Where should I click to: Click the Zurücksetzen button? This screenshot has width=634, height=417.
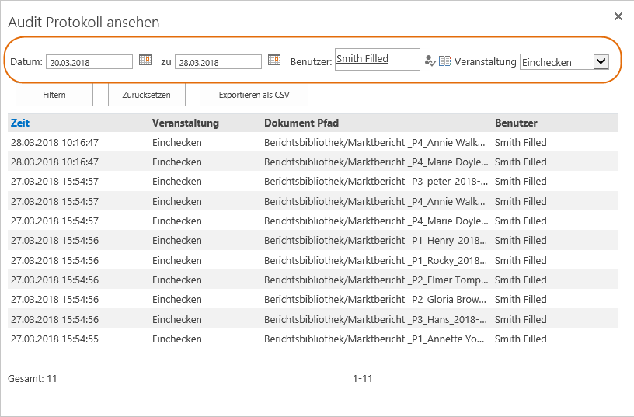click(x=146, y=95)
